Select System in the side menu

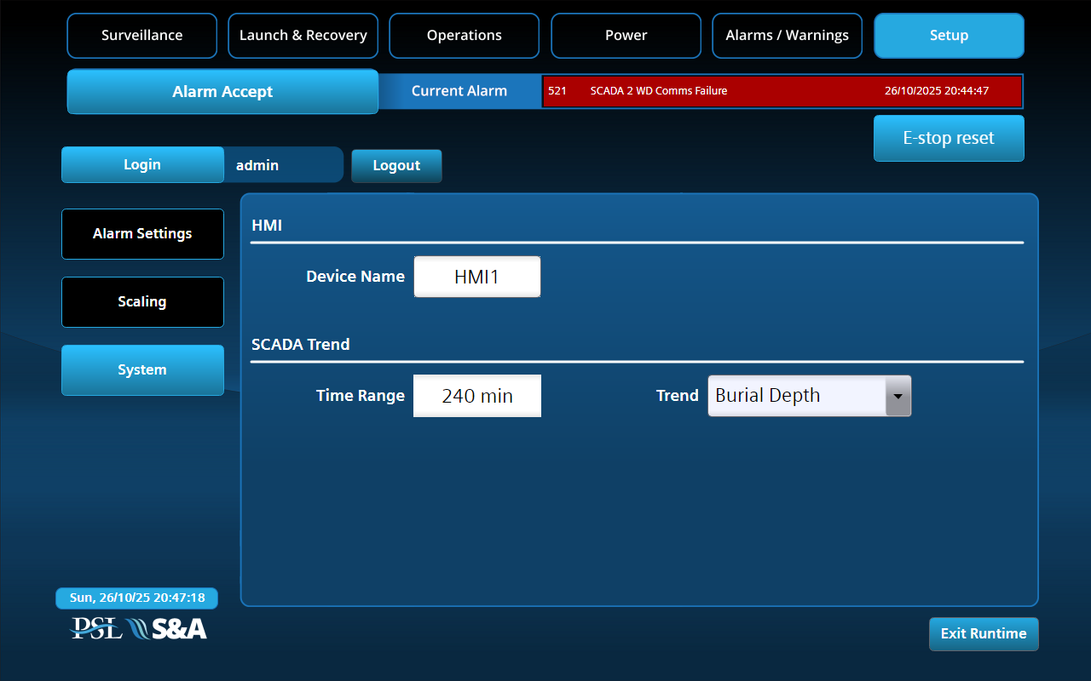coord(142,369)
